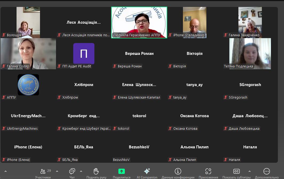Select iPhone (2)владимир video tile

[194, 22]
